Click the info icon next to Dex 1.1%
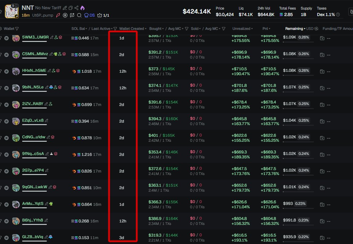 tap(338, 14)
